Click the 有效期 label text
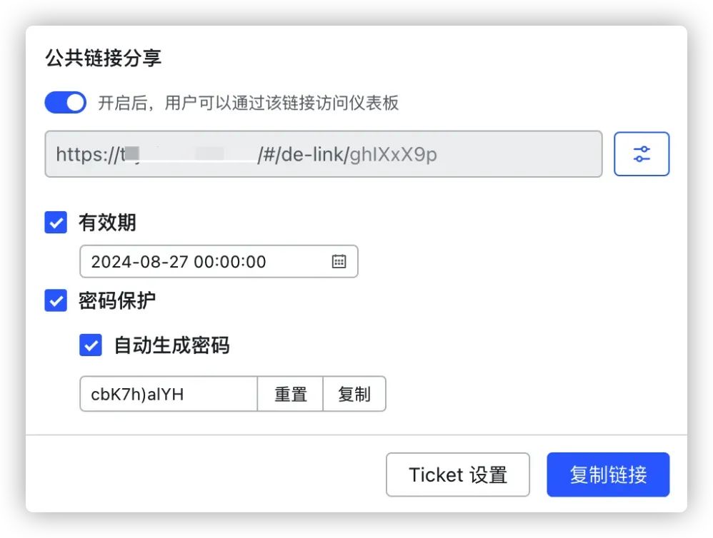713x538 pixels. (x=107, y=223)
